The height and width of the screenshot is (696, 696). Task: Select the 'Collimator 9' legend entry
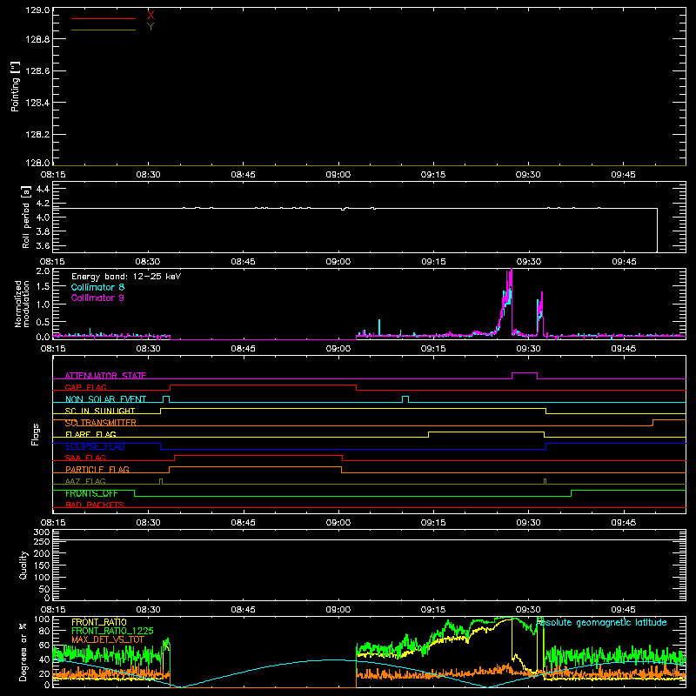[x=97, y=298]
